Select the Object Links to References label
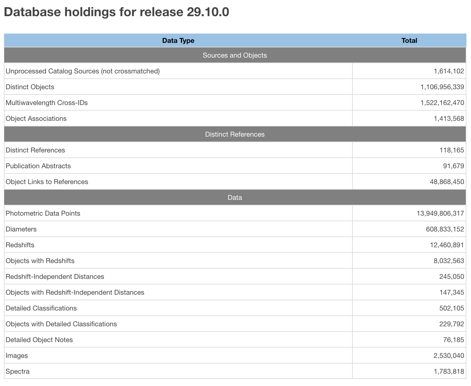This screenshot has width=471, height=386. 47,182
